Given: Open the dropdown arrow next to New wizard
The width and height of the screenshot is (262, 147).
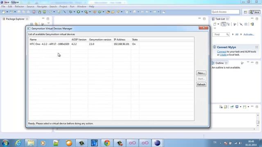Looking at the screenshot, I should 7,12.
